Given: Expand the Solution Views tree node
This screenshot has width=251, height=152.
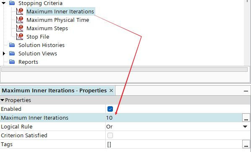Looking at the screenshot, I should tap(4, 53).
